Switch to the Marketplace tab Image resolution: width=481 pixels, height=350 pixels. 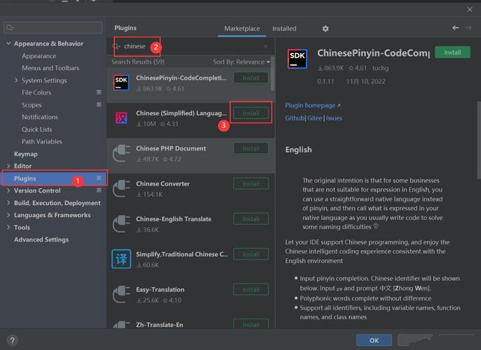[x=242, y=29]
